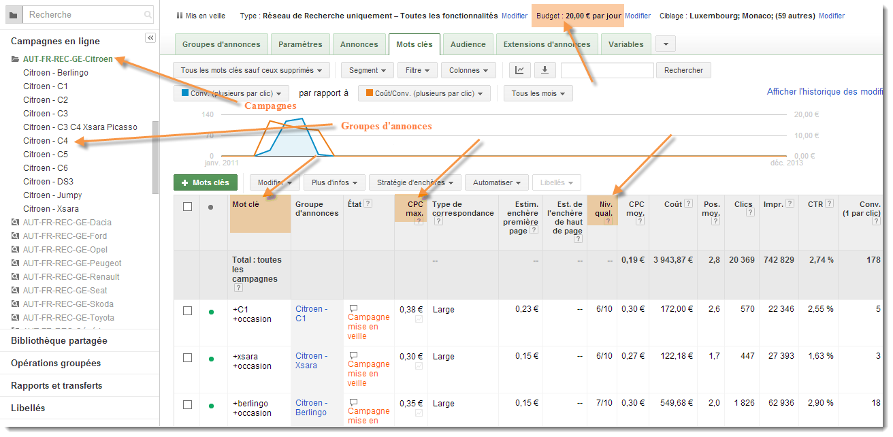This screenshot has height=437, width=893.
Task: Click the green status dot of +xsara +occasion
Action: [x=211, y=359]
